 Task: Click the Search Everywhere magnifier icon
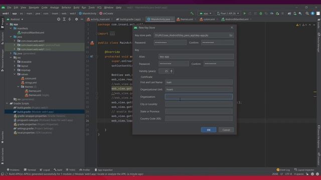point(307,13)
